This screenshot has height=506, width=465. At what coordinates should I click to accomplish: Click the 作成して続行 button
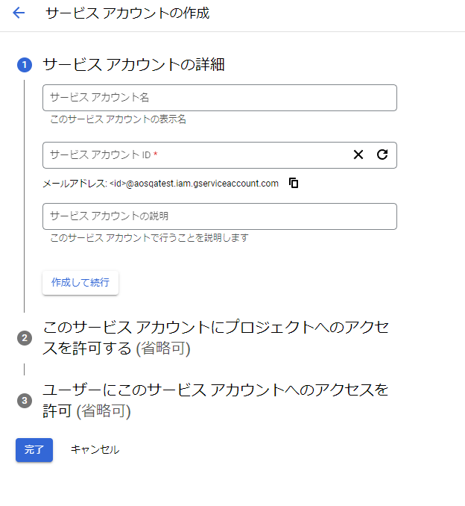tap(80, 283)
